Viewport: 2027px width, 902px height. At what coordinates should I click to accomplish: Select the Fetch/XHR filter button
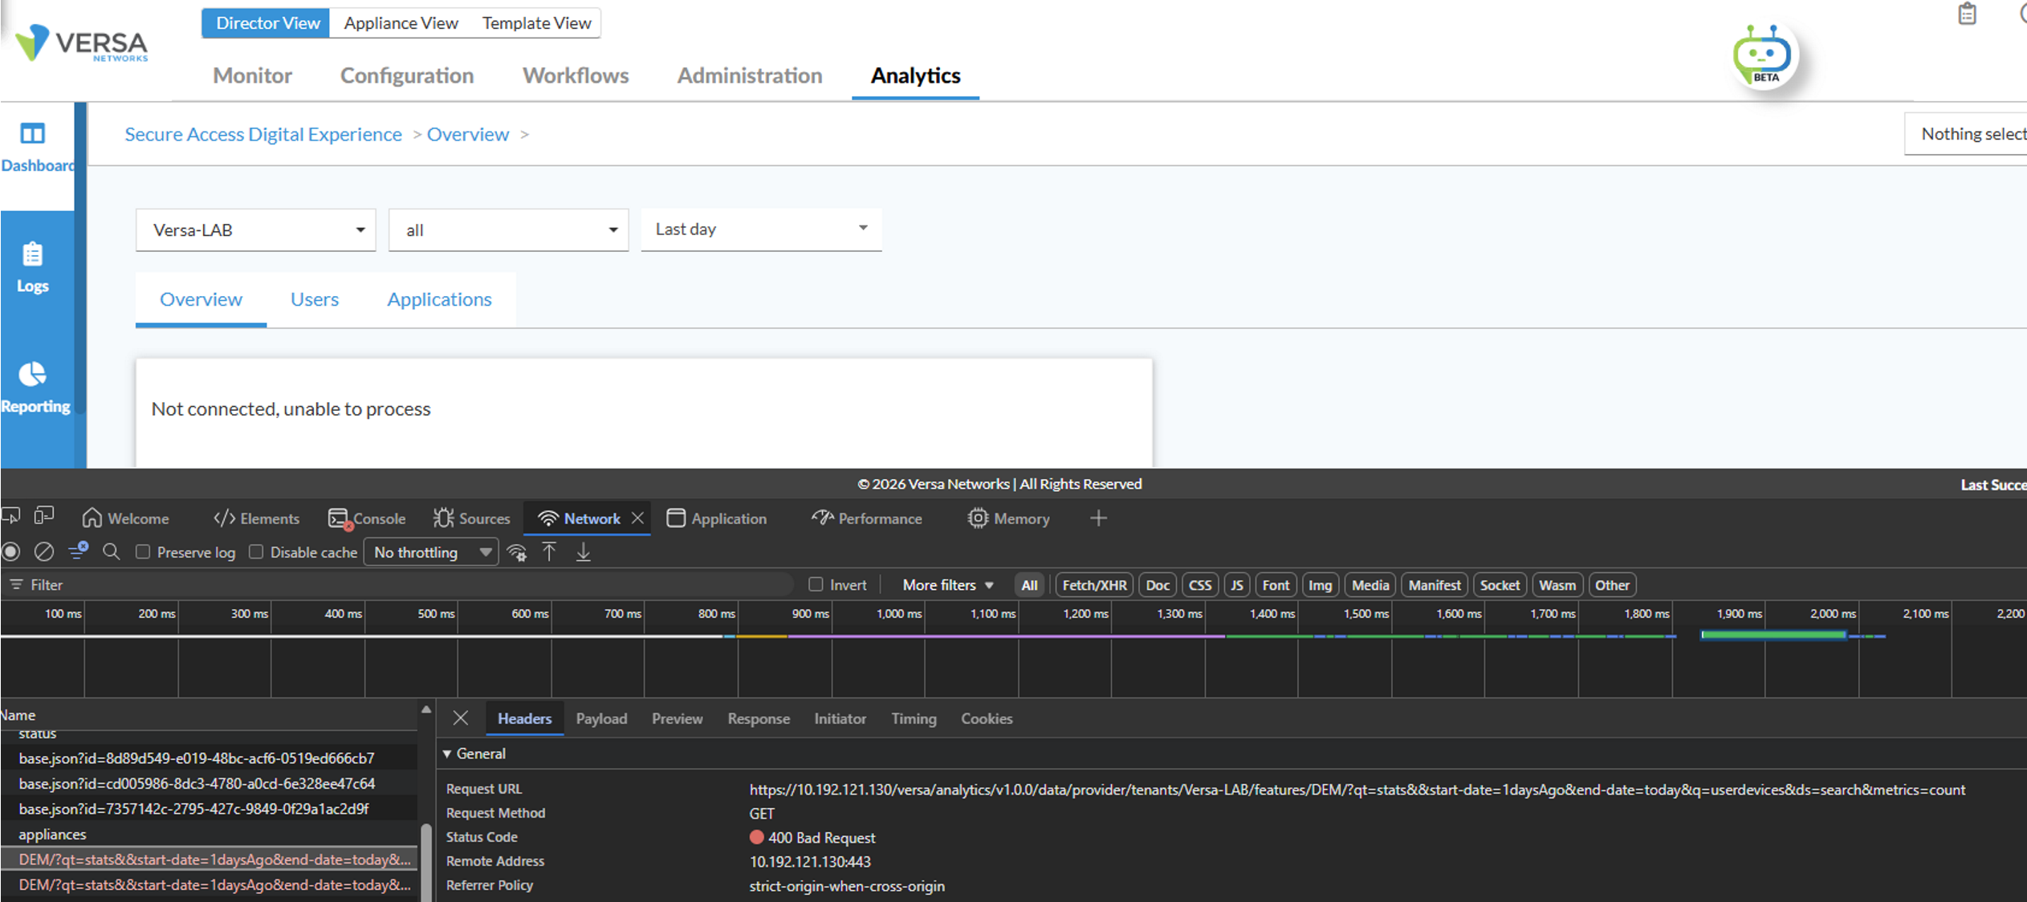click(x=1094, y=585)
